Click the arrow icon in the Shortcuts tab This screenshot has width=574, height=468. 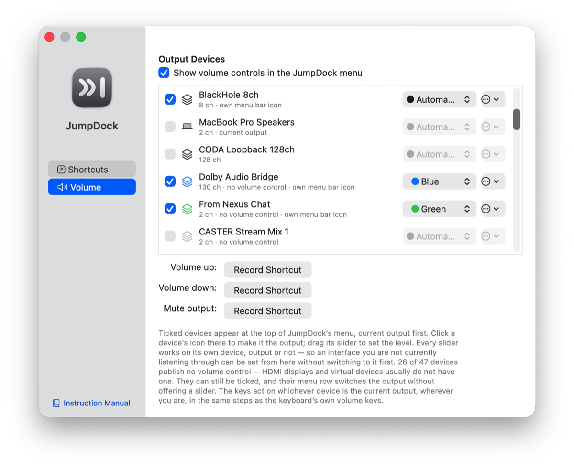pos(61,170)
